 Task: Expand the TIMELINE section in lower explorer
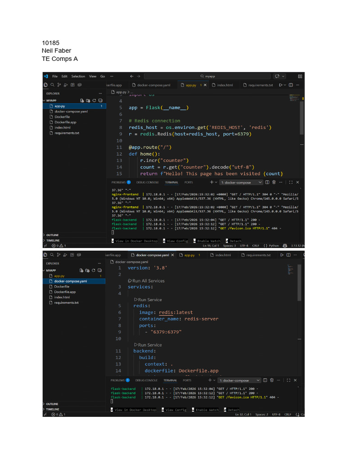[x=53, y=409]
